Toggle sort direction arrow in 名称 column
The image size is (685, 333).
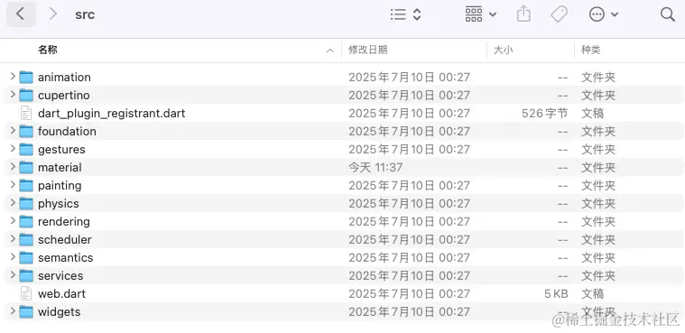(x=329, y=51)
